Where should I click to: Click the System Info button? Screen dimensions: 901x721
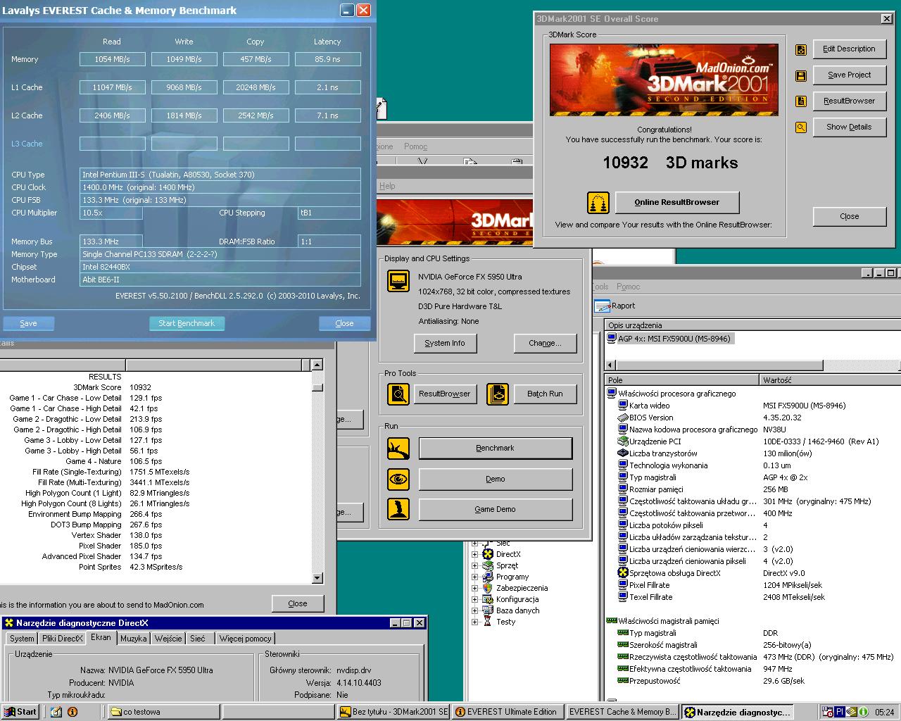[x=445, y=343]
